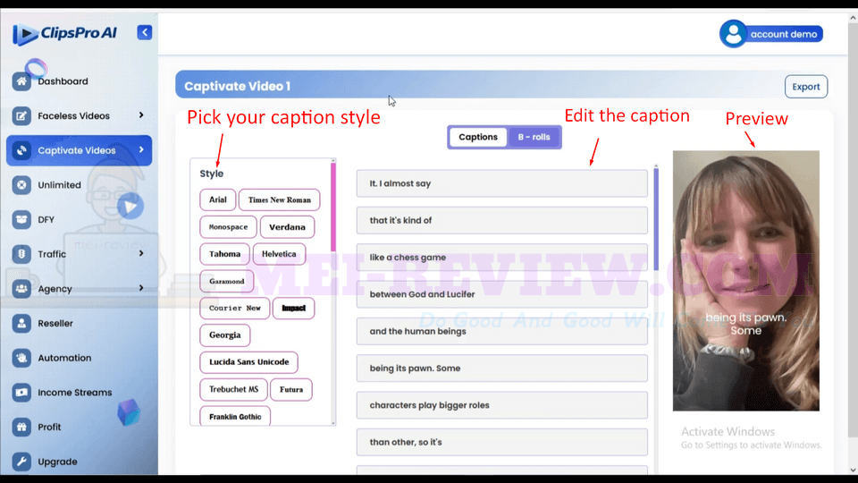Image resolution: width=858 pixels, height=483 pixels.
Task: Click the DFY sidebar icon
Action: coord(21,220)
